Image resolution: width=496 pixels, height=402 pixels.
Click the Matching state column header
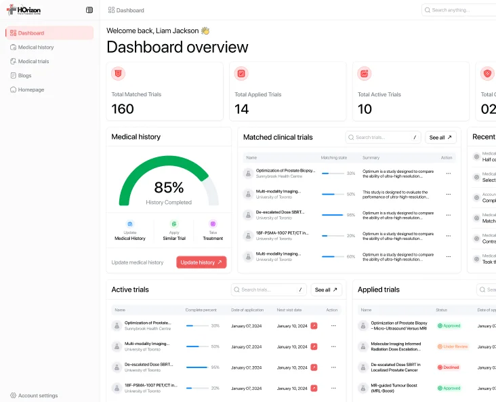[x=334, y=158]
